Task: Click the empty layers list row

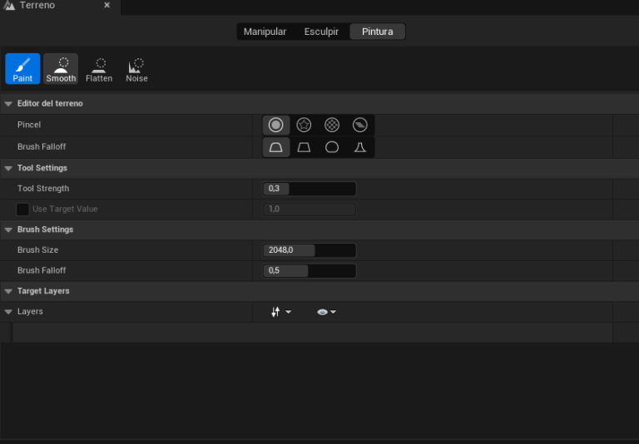Action: coord(313,333)
